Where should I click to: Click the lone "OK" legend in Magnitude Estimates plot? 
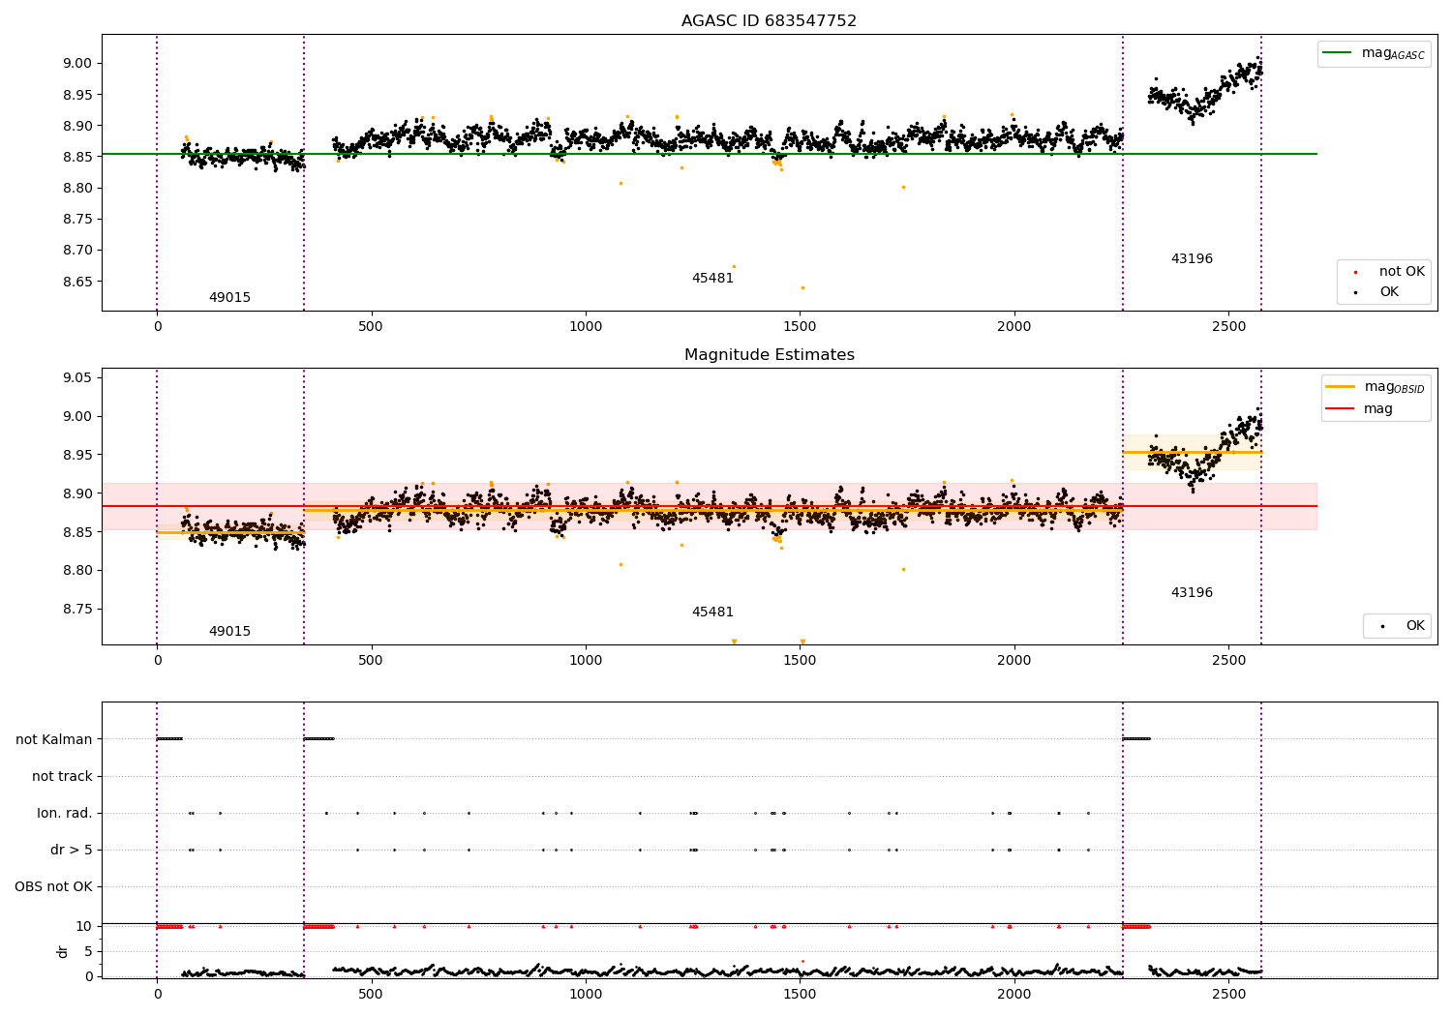[x=1415, y=626]
